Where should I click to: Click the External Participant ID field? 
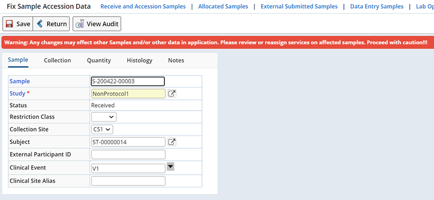(129, 154)
